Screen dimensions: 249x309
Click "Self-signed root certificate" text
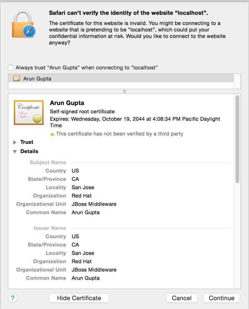click(x=82, y=111)
